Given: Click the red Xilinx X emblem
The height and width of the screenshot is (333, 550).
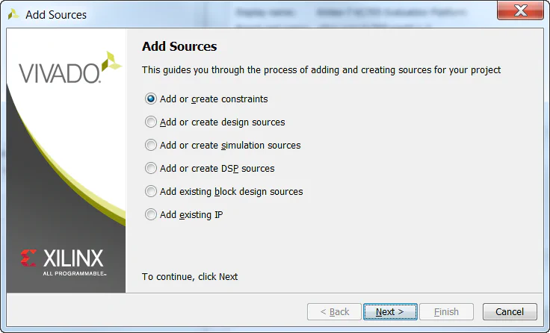Looking at the screenshot, I should (29, 259).
